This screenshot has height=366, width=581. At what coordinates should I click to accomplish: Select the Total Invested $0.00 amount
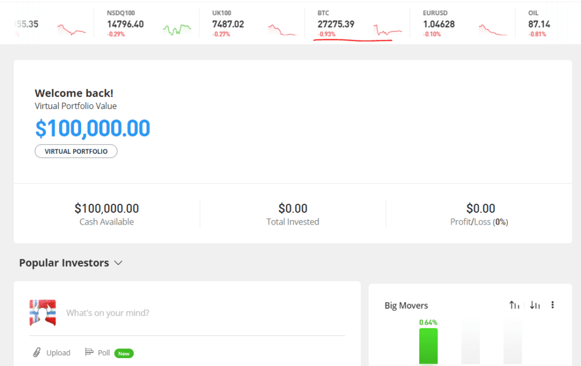click(x=293, y=209)
